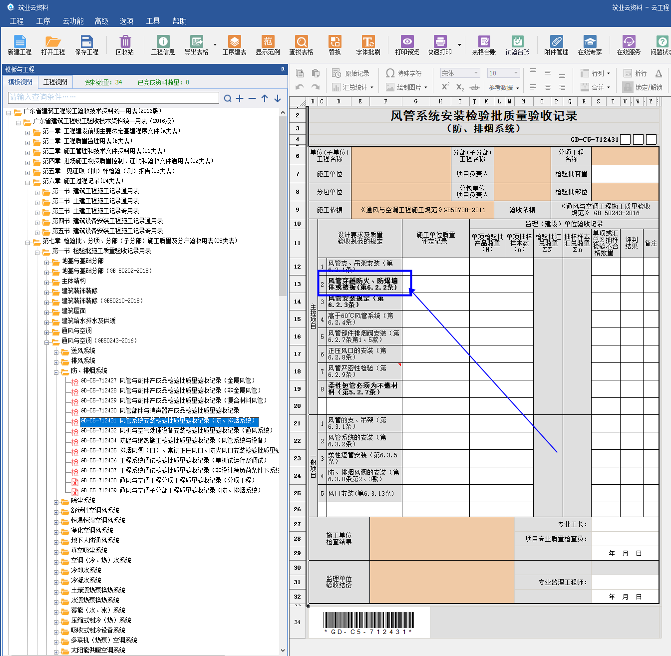Click the 施工单位 input cell in form
The height and width of the screenshot is (656, 671).
pos(401,174)
